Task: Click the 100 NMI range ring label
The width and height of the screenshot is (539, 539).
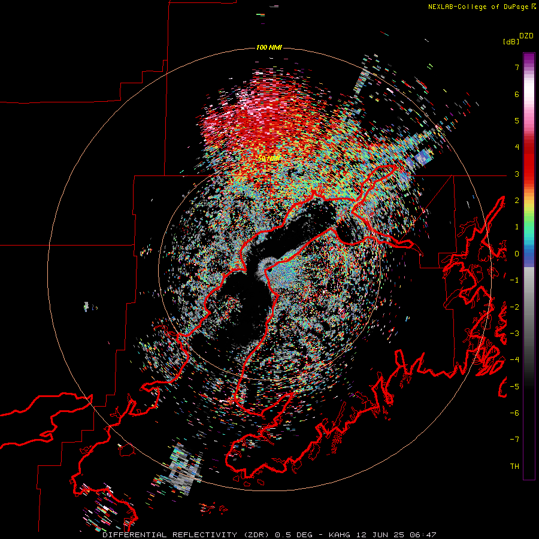Action: pos(269,47)
